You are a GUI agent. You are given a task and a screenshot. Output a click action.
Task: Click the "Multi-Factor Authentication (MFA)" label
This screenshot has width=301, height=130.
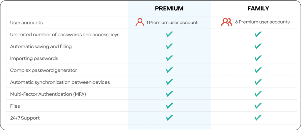pos(48,94)
